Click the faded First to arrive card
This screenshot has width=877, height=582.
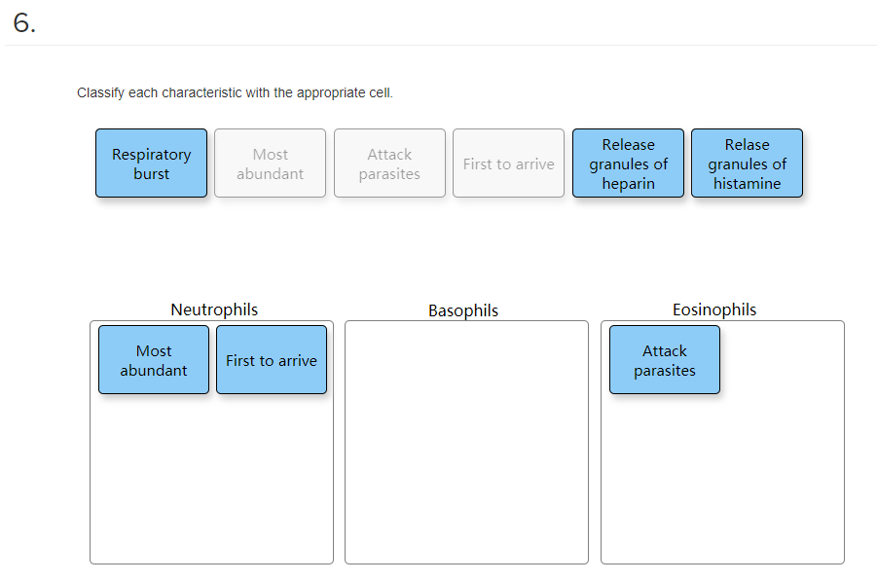pos(508,163)
